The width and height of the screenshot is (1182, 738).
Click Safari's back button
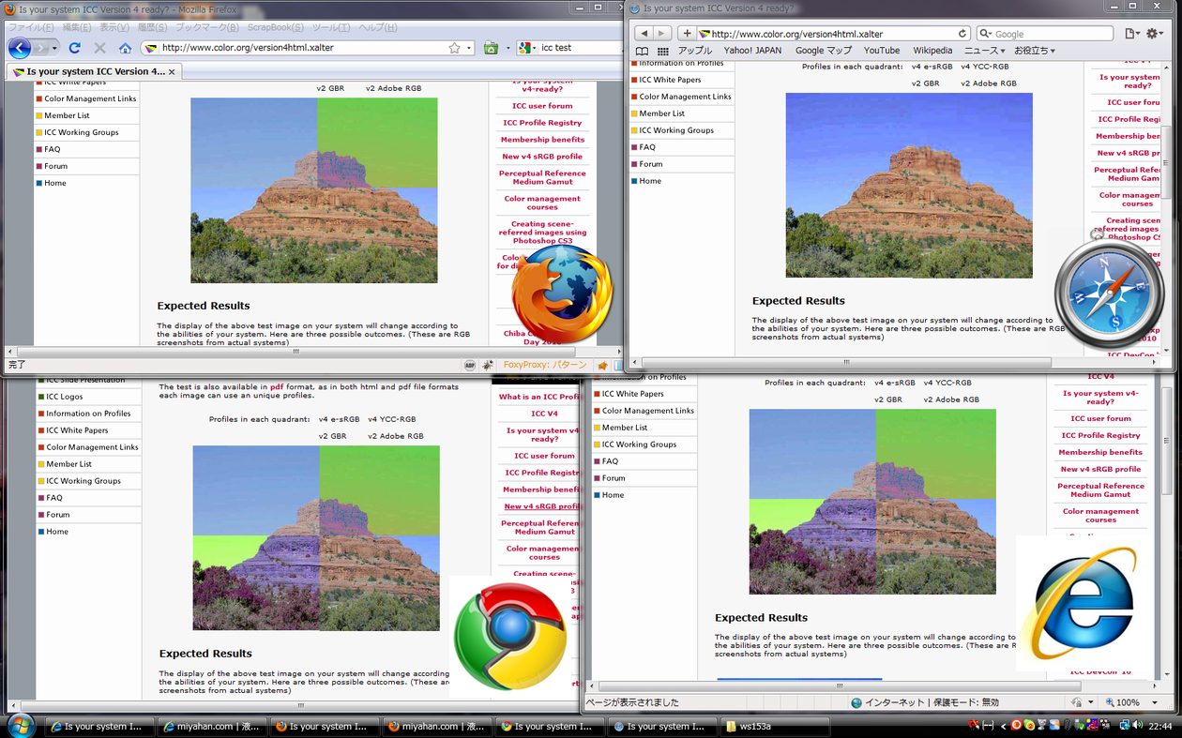click(x=644, y=34)
